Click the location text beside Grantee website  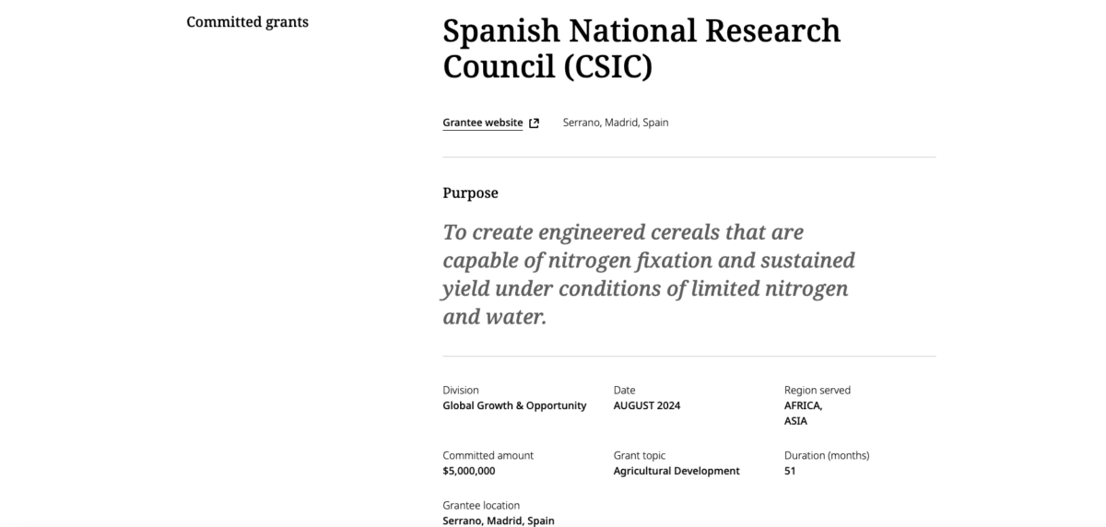(x=616, y=123)
